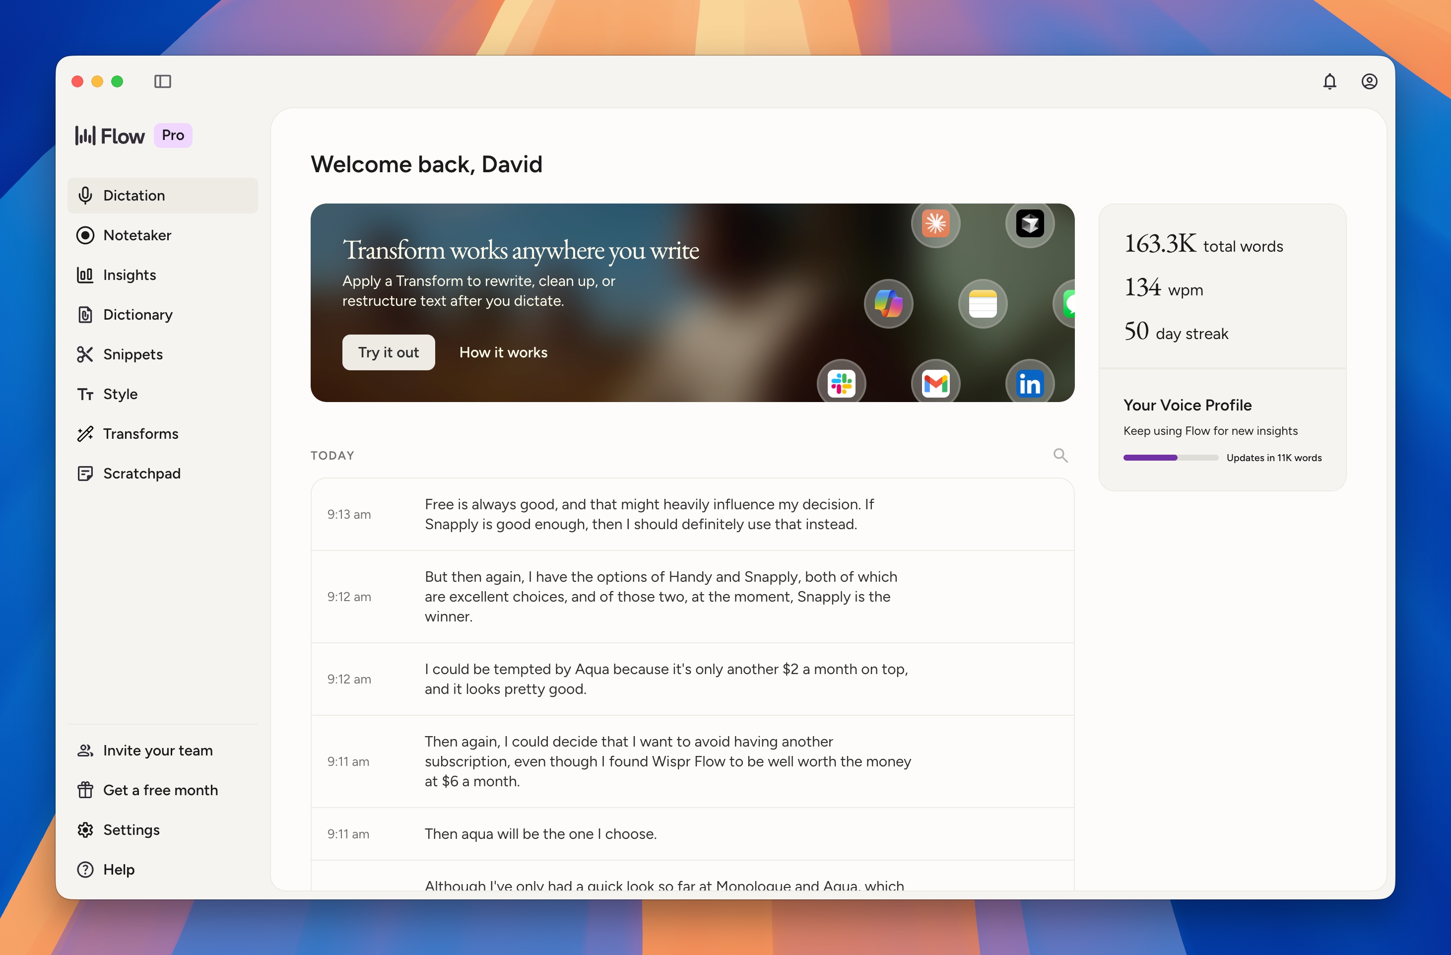The width and height of the screenshot is (1451, 955).
Task: Select 'Then aqua will be the one I choose' entry
Action: pos(692,834)
